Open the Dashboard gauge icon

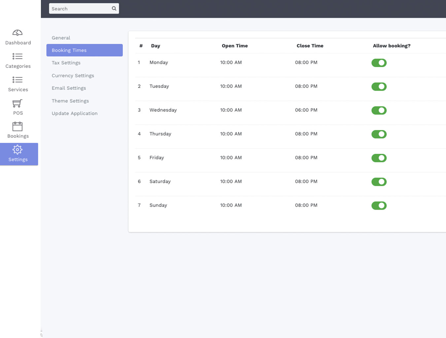[x=17, y=33]
